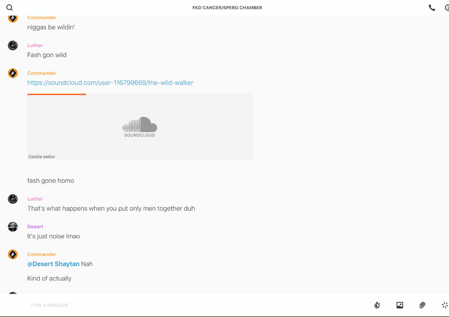Attach a file using the paperclip icon
The height and width of the screenshot is (317, 449).
point(422,305)
